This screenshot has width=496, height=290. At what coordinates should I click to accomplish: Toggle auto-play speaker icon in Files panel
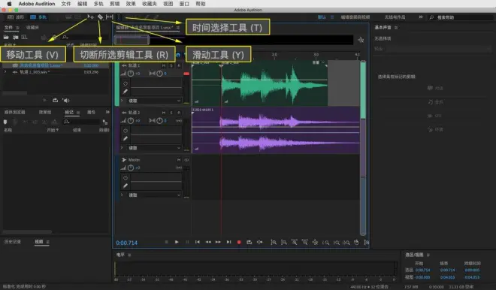pyautogui.click(x=66, y=100)
